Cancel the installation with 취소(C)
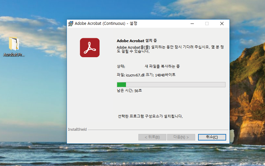Screen dimensions: 265x166 pos(212,137)
